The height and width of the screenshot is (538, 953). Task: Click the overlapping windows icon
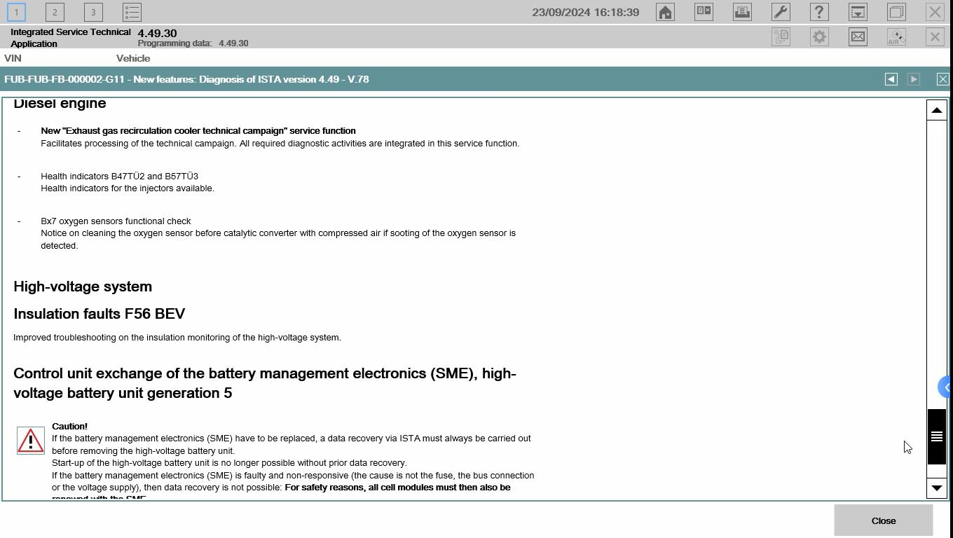pyautogui.click(x=896, y=12)
